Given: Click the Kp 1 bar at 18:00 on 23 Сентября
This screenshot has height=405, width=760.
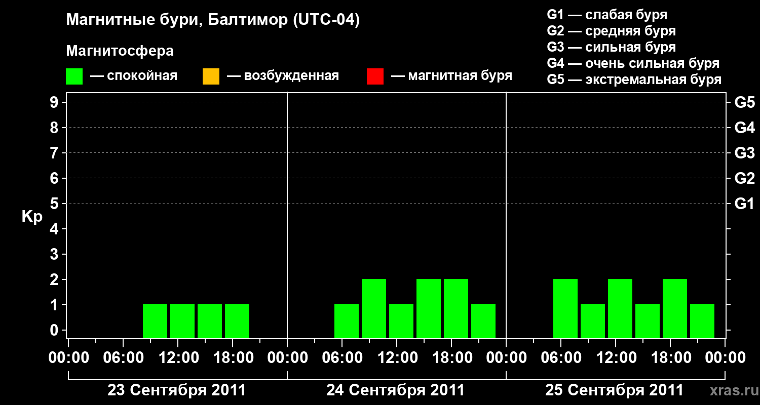Looking at the screenshot, I should 237,321.
